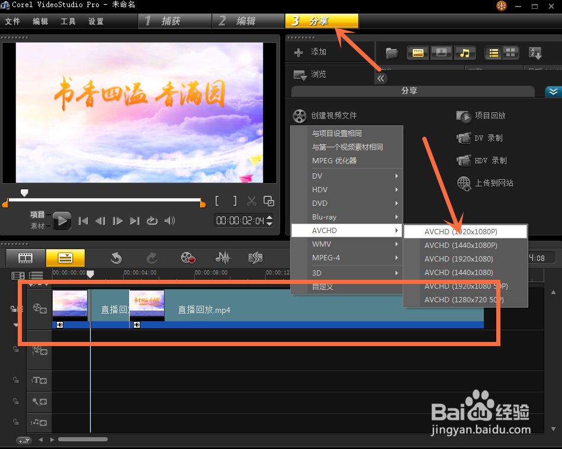Choose 与项目设置相同 menu entry
Screen dimensions: 562x449
pos(347,134)
